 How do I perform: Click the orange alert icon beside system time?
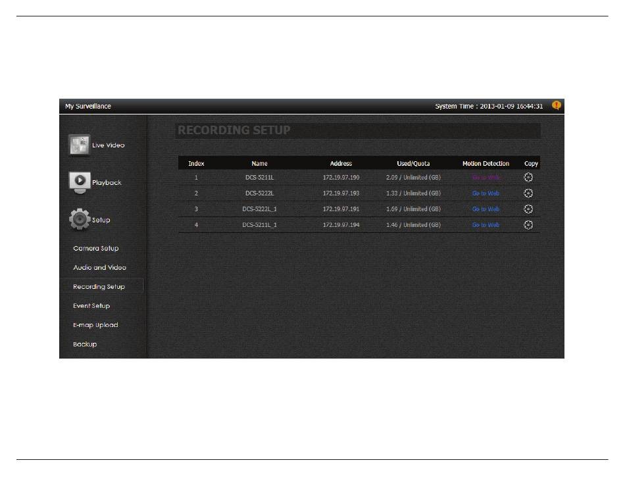(557, 106)
